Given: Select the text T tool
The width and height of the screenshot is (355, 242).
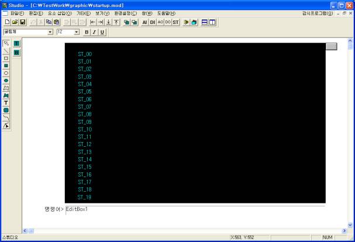Looking at the screenshot, I should pyautogui.click(x=6, y=102).
